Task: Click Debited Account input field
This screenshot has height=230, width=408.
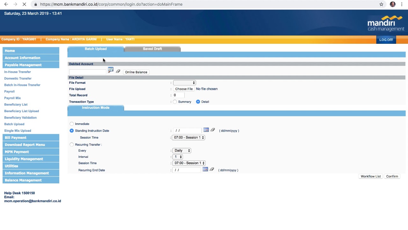Action: click(x=88, y=72)
